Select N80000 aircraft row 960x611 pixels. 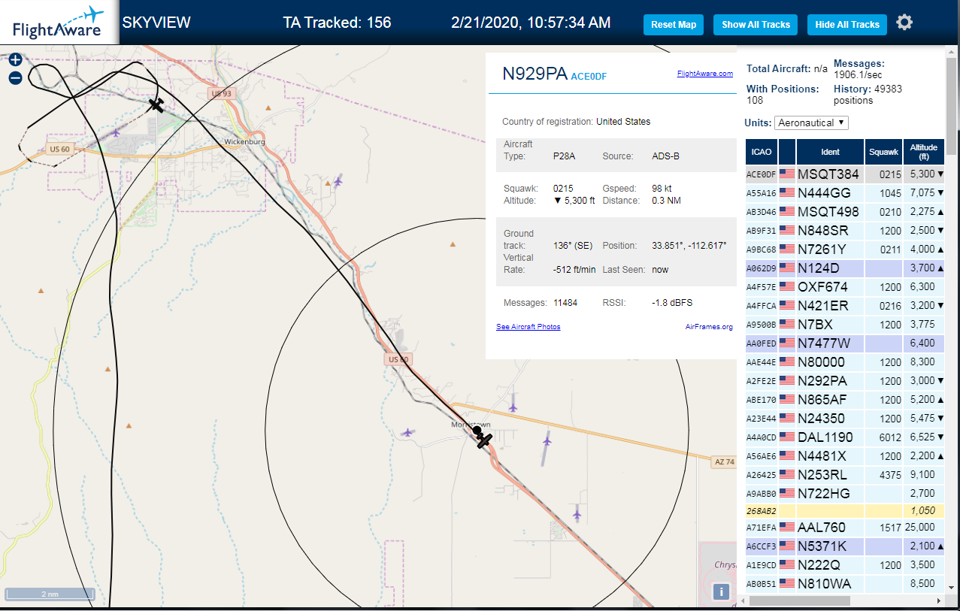(x=845, y=361)
